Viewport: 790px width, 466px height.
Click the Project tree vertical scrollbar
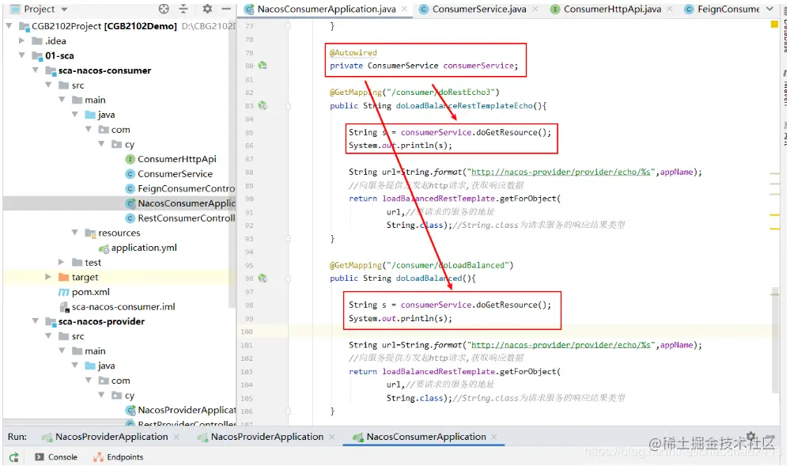pyautogui.click(x=232, y=164)
